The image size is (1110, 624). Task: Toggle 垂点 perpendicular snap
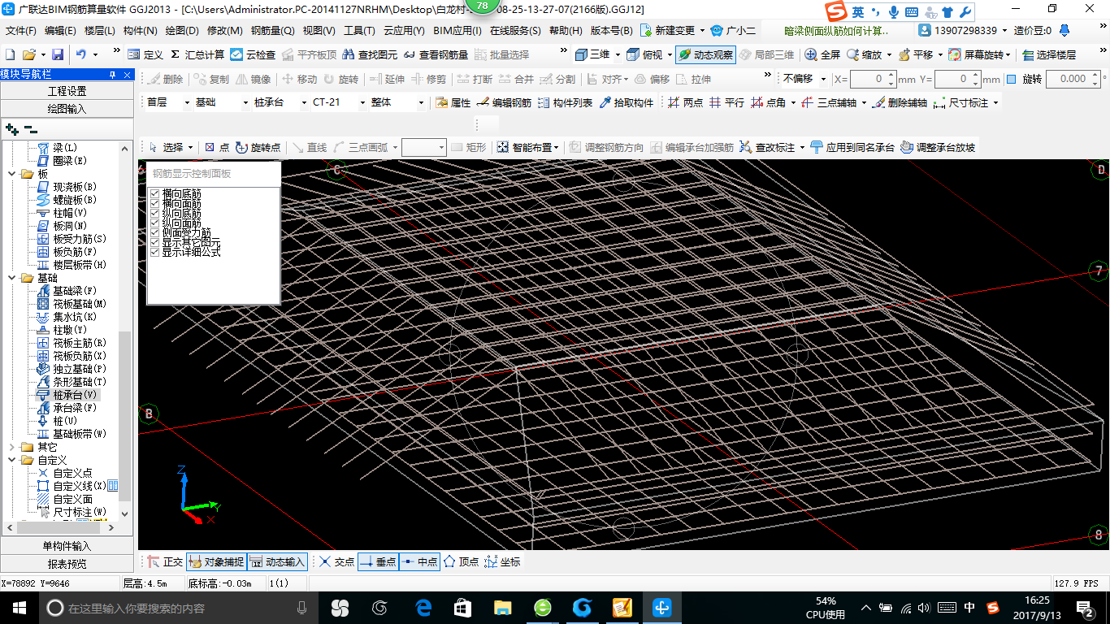pos(378,561)
